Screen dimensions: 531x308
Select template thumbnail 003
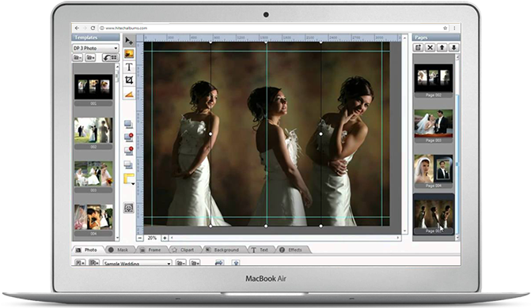pos(93,174)
